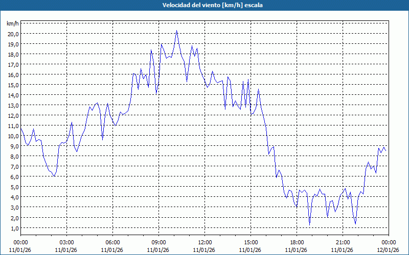Select the 12:00 time label

[x=204, y=242]
